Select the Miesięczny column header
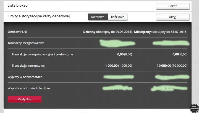 pyautogui.click(x=161, y=32)
